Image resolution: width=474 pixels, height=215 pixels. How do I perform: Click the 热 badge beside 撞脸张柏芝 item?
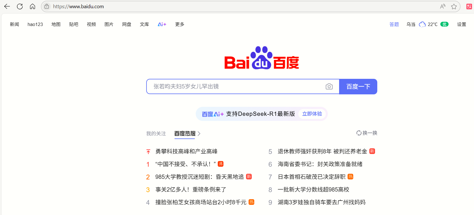tap(251, 202)
